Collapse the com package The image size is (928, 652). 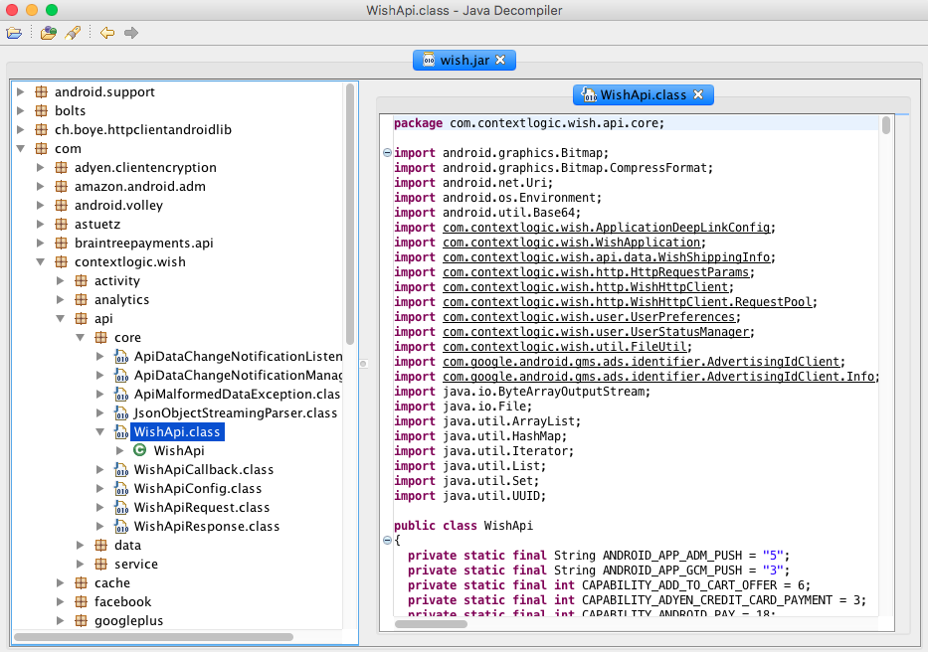tap(21, 148)
